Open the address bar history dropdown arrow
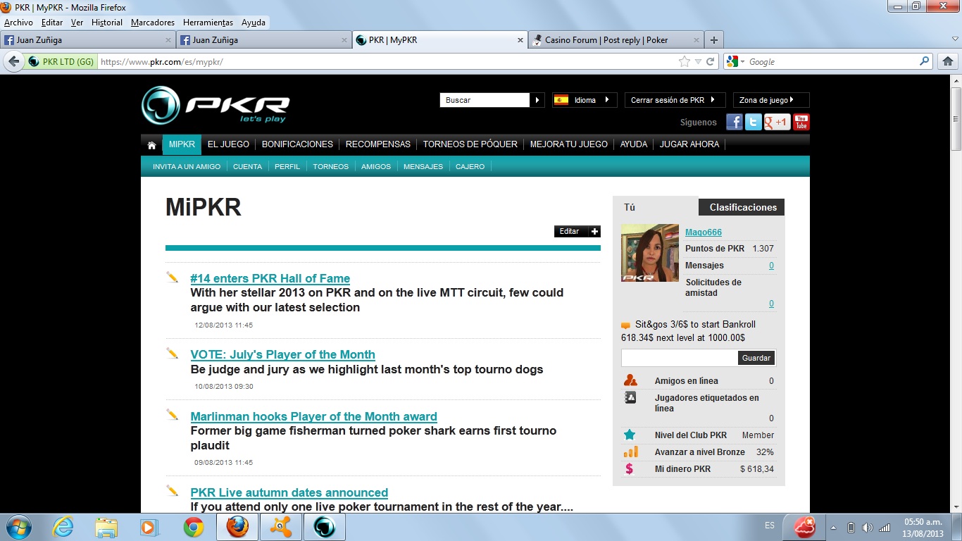 [698, 62]
